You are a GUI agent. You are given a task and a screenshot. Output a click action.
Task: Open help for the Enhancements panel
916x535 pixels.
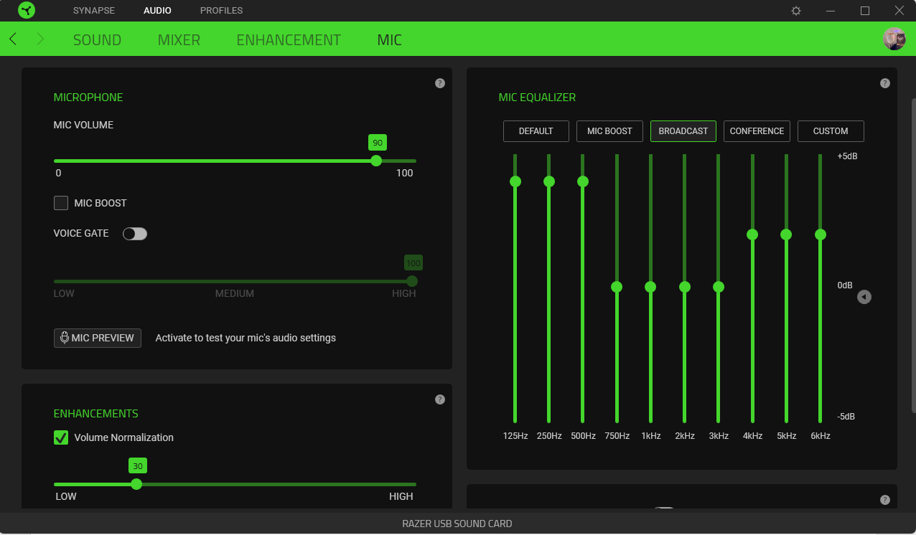[440, 399]
